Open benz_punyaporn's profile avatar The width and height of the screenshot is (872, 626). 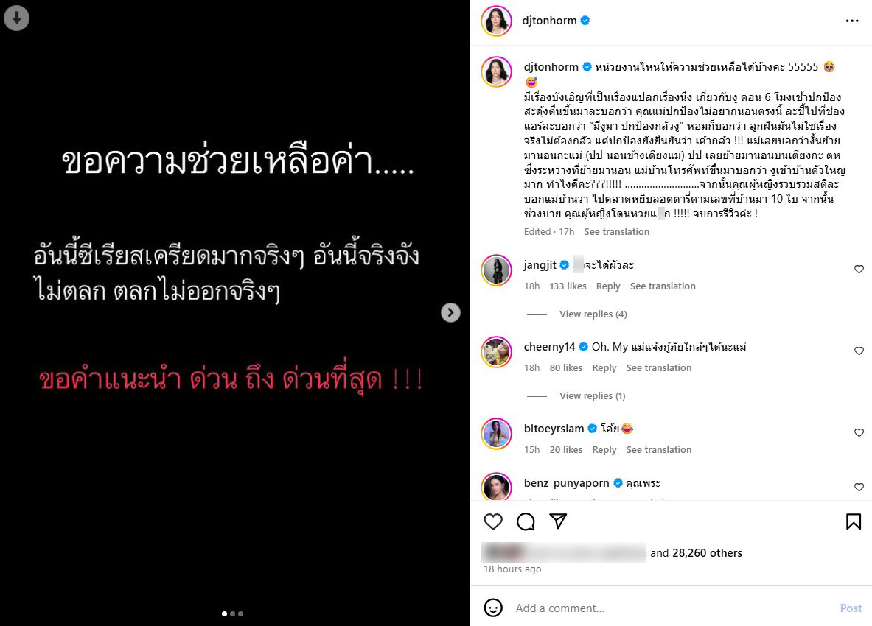point(496,487)
